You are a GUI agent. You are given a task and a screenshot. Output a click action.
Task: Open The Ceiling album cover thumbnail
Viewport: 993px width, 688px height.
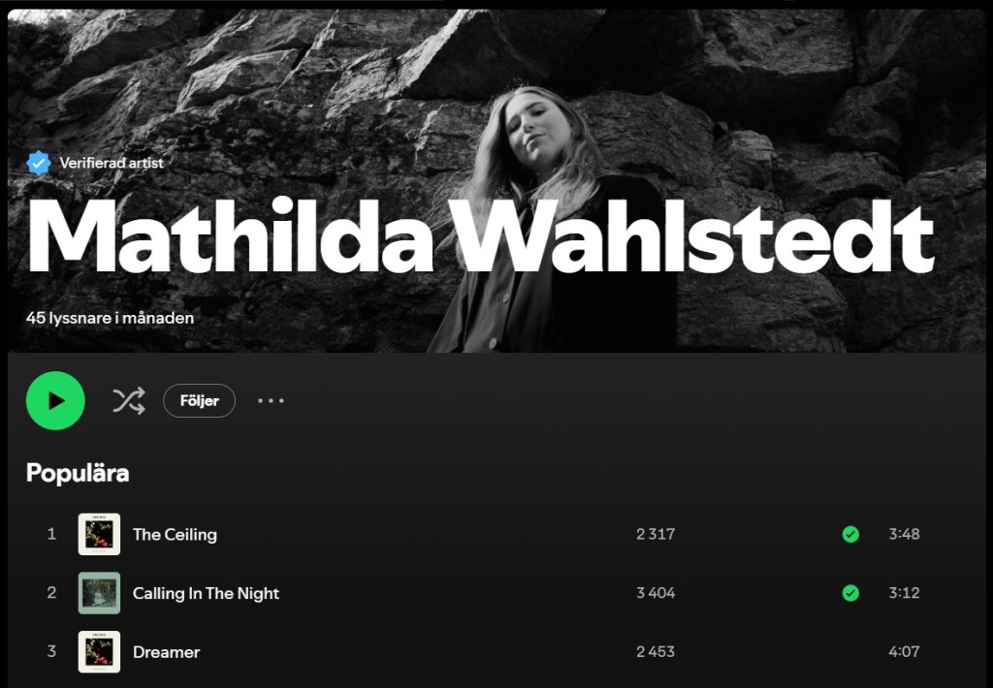99,534
